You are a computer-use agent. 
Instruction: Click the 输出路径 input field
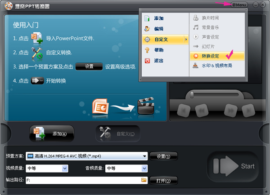(x=86, y=180)
